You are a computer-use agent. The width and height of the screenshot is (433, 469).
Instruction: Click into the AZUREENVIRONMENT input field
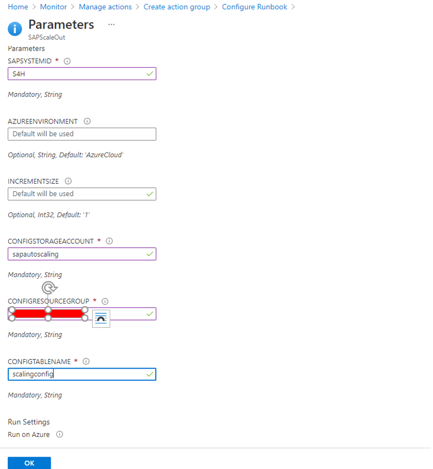tap(82, 134)
